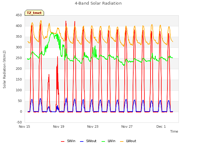Click the Nov 19 x-axis tick label

pyautogui.click(x=58, y=126)
